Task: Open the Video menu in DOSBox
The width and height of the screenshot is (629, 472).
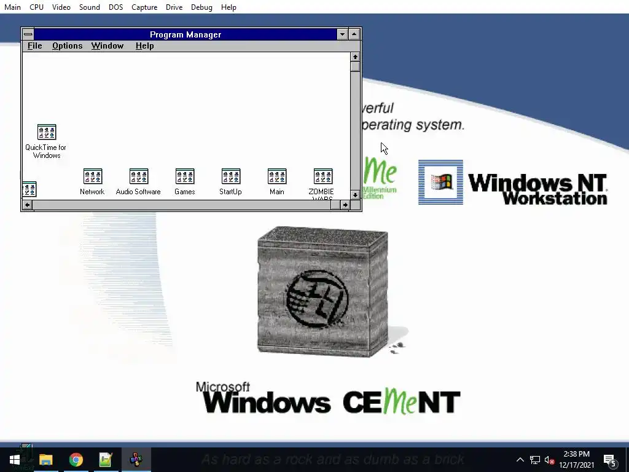Action: [x=61, y=7]
